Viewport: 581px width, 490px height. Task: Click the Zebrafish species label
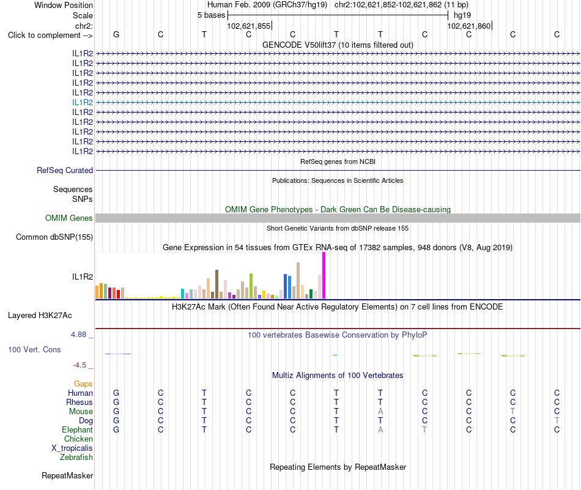tap(76, 458)
